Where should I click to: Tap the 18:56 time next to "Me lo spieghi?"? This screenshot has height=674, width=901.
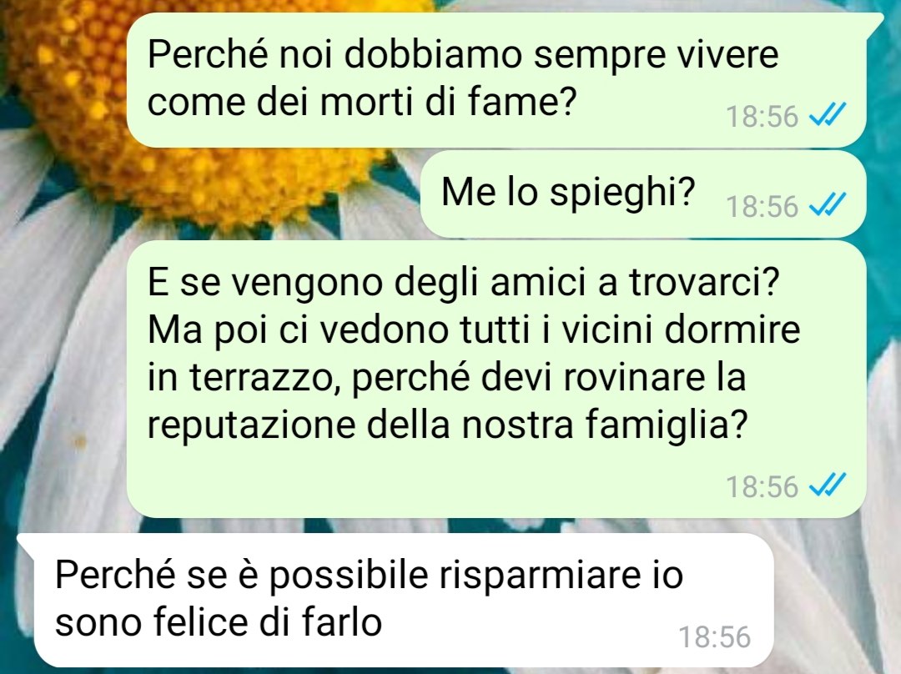762,206
